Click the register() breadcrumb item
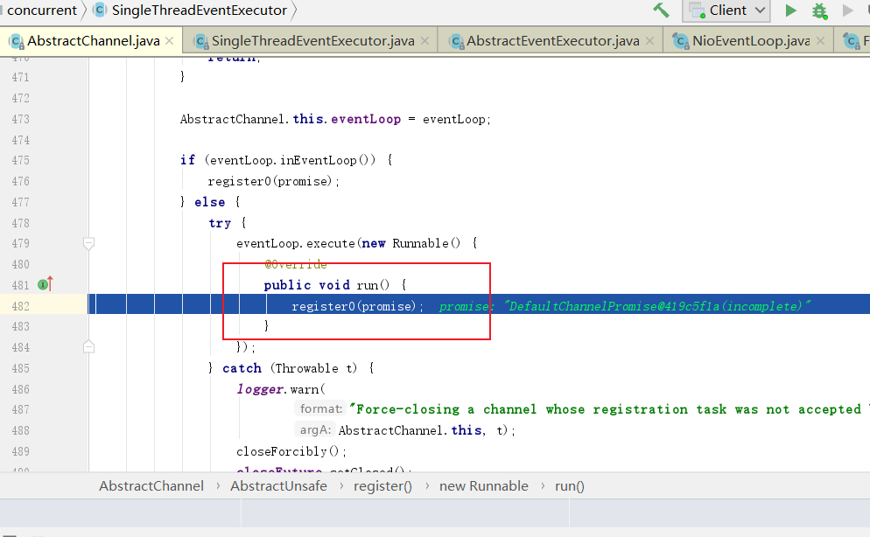This screenshot has width=870, height=537. (382, 486)
